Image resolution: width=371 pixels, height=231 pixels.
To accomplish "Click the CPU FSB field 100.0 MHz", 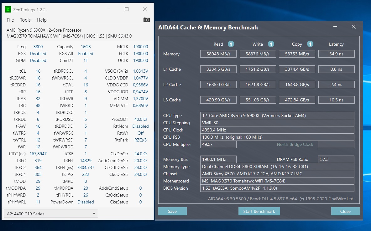I will pyautogui.click(x=277, y=137).
